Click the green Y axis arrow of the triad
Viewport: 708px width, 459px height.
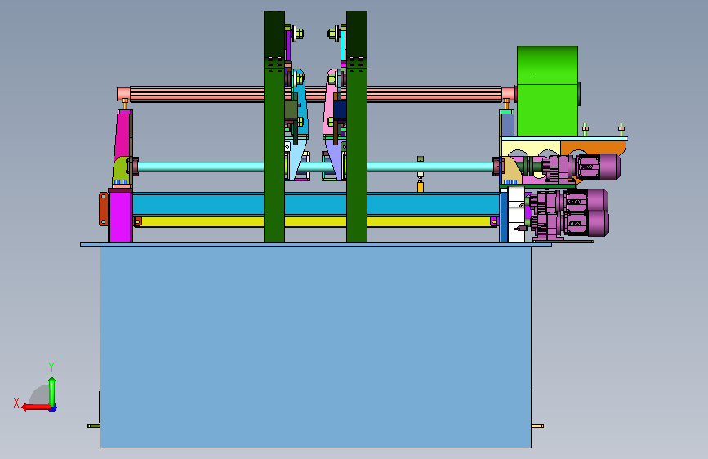(52, 390)
